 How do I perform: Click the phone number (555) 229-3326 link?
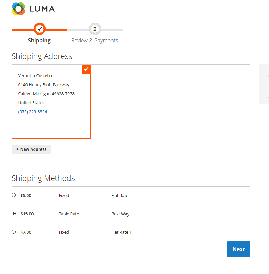pyautogui.click(x=33, y=112)
